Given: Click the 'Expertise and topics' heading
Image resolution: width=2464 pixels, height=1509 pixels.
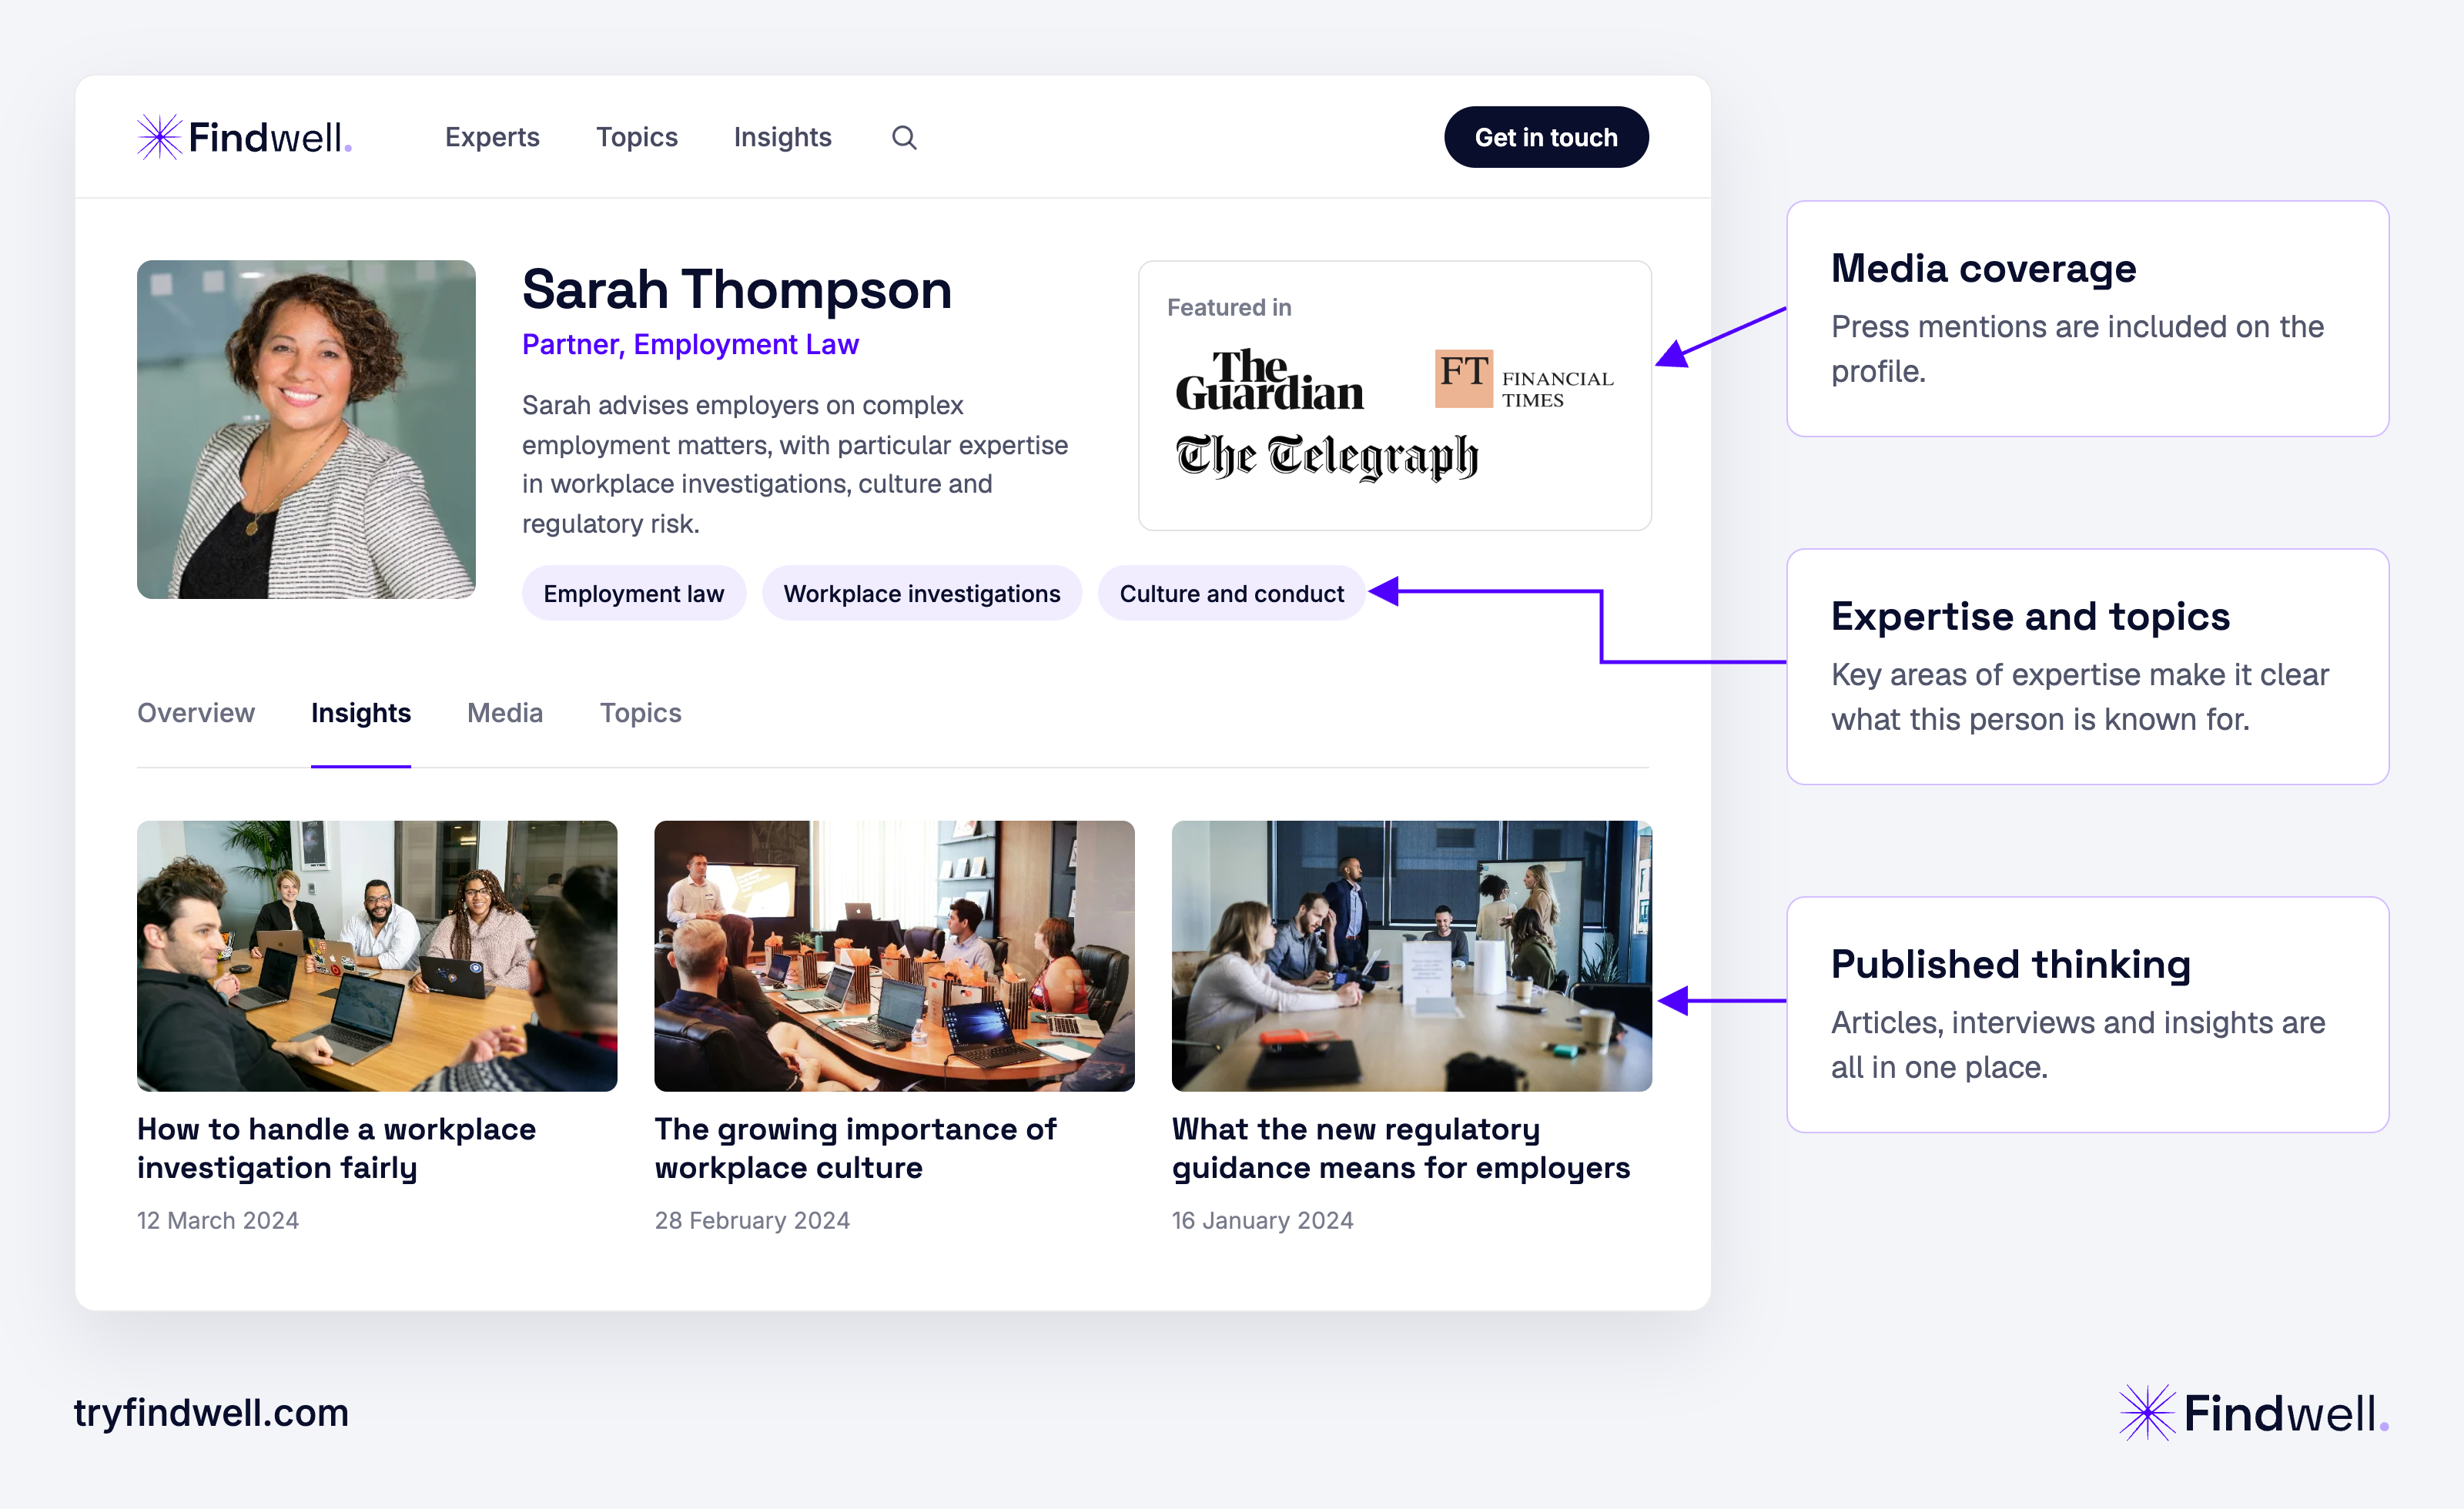Looking at the screenshot, I should pos(2030,616).
